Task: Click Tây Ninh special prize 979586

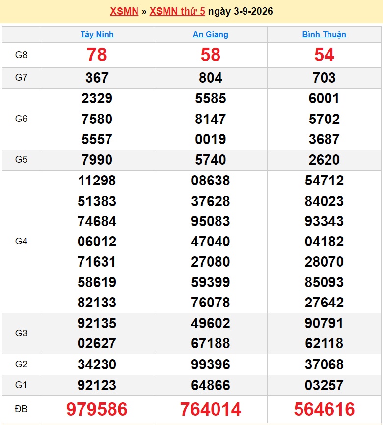Action: pyautogui.click(x=97, y=409)
